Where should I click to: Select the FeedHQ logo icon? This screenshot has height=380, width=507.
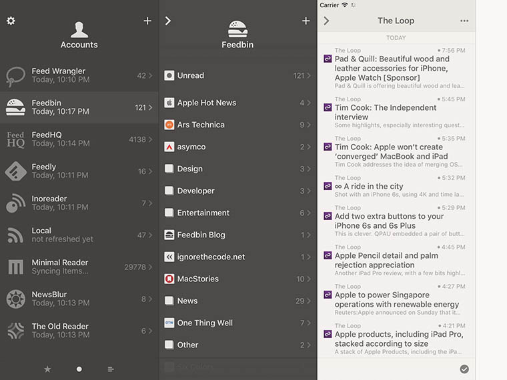(15, 139)
